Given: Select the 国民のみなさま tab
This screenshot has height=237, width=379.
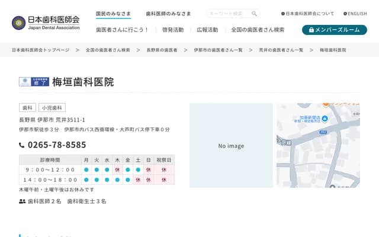Looking at the screenshot, I should [113, 14].
